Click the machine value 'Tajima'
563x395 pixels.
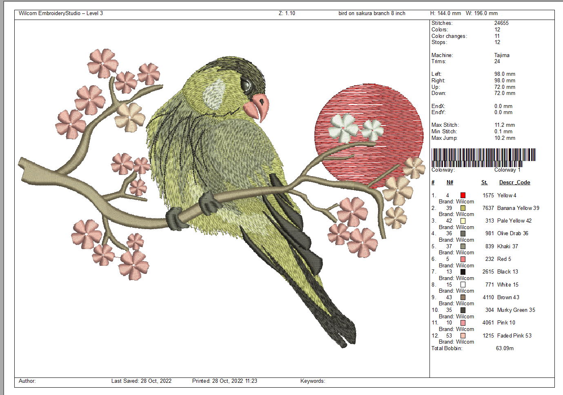[x=502, y=55]
